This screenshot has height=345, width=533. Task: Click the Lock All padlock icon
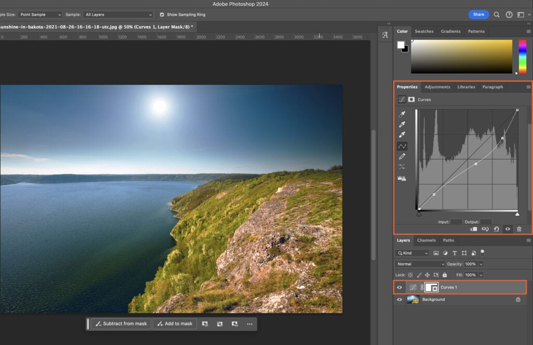[x=445, y=275]
